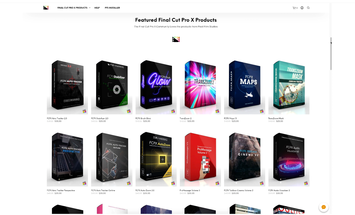The width and height of the screenshot is (355, 215).
Task: Click the FCPX Audio Visualizer V2 box
Action: point(289,159)
